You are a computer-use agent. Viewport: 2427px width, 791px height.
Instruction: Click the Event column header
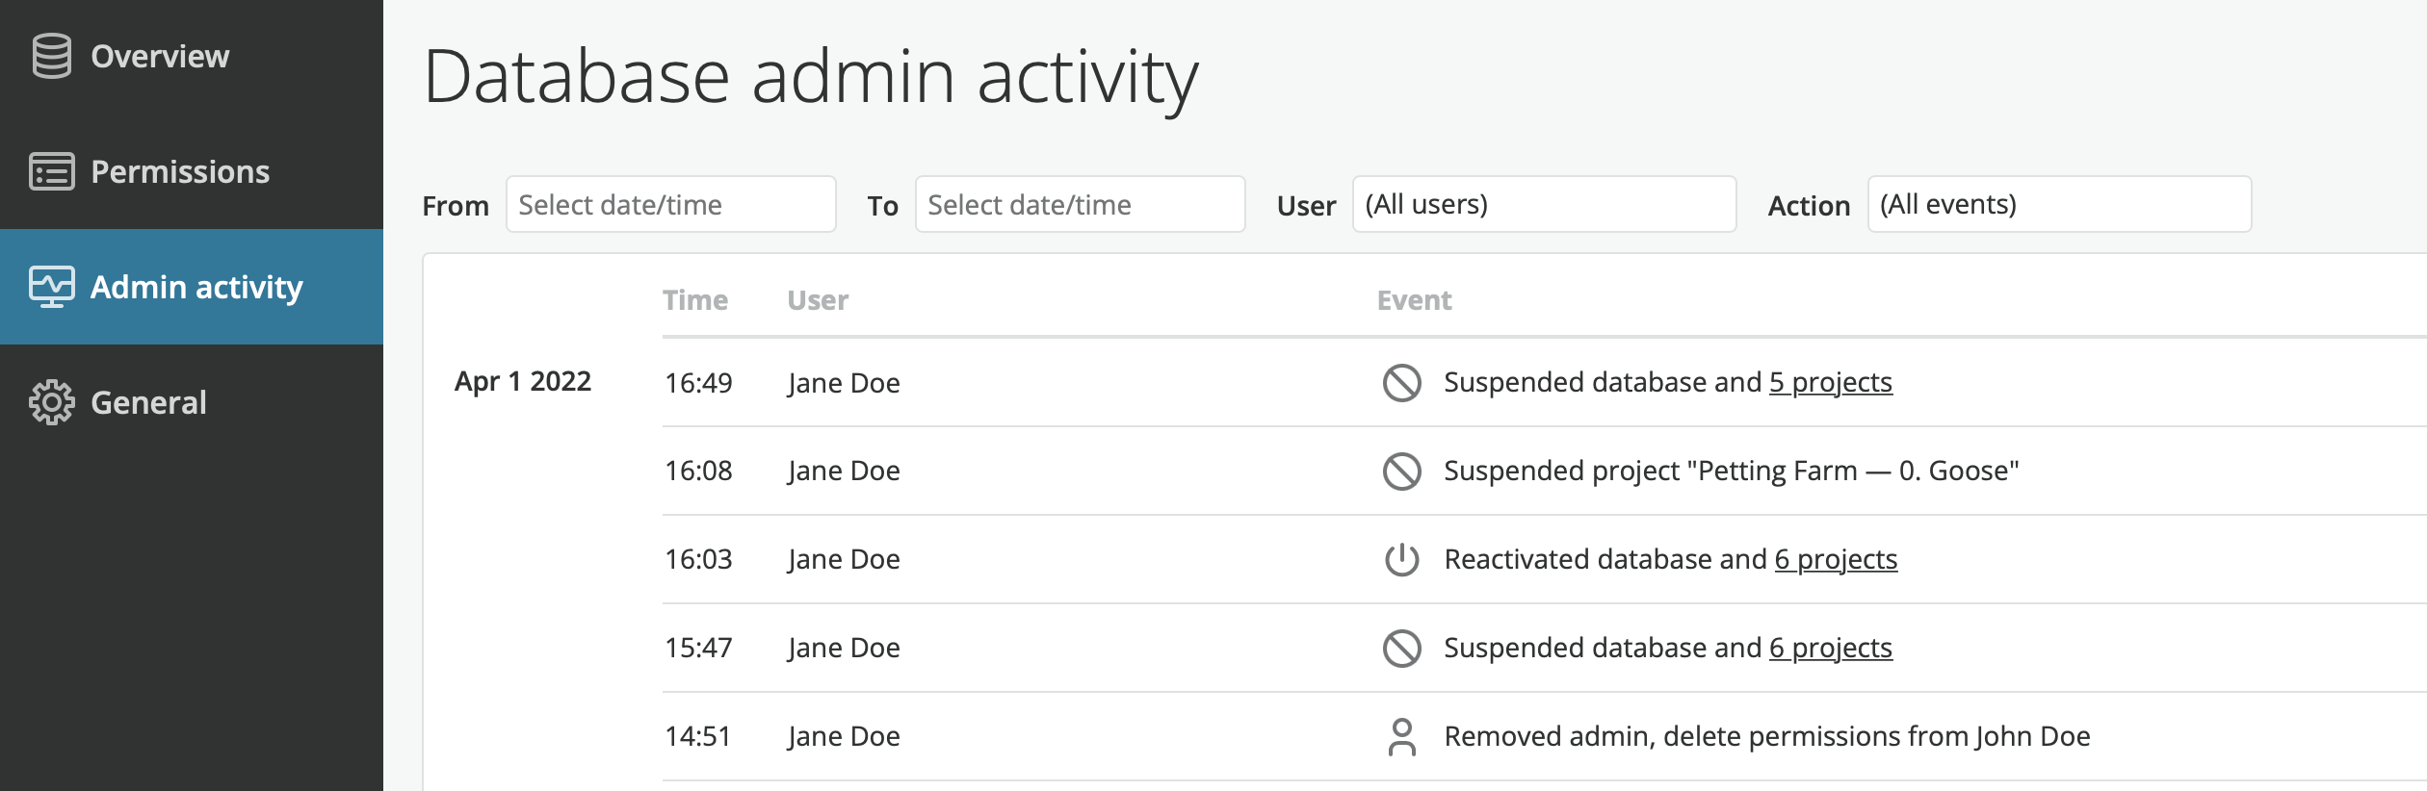pyautogui.click(x=1414, y=300)
